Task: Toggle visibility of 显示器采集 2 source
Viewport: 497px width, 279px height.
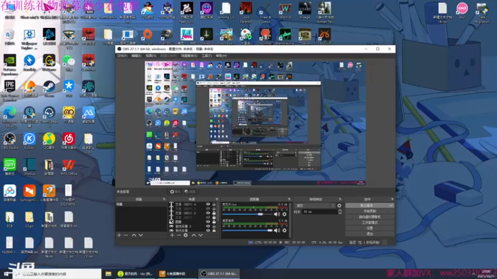Action: pyautogui.click(x=208, y=226)
